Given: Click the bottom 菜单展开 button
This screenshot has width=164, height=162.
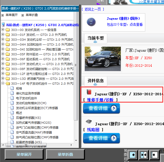Looking at the screenshot, I should coord(24,154).
